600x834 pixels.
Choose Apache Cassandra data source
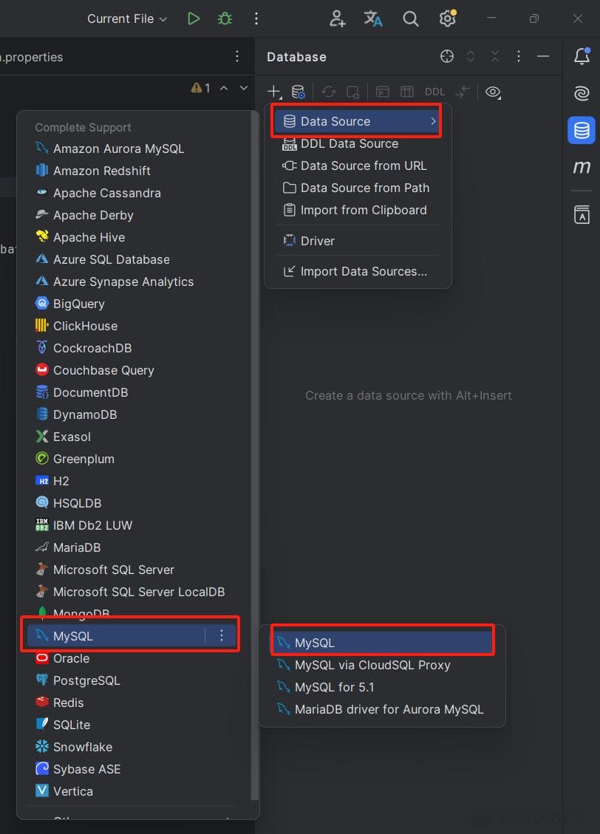tap(132, 193)
